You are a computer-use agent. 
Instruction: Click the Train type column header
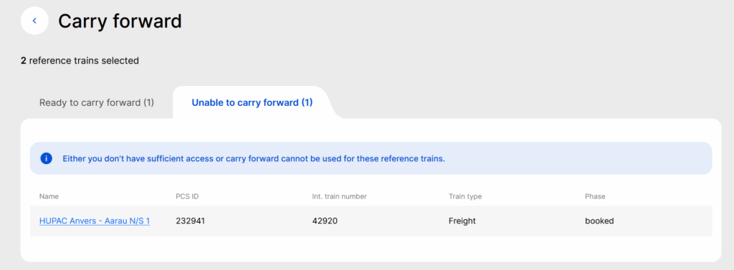point(464,196)
